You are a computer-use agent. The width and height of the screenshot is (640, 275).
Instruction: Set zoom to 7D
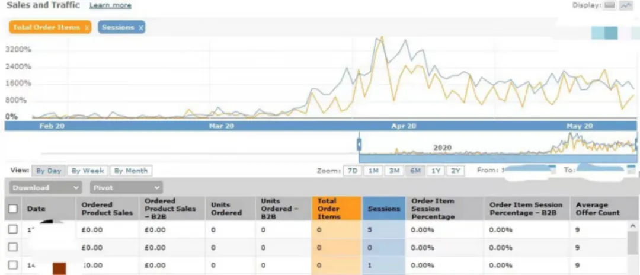click(352, 171)
